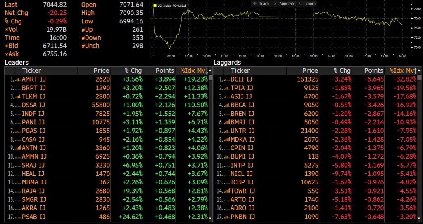Open PSAB IJ ticker row

click(x=33, y=217)
